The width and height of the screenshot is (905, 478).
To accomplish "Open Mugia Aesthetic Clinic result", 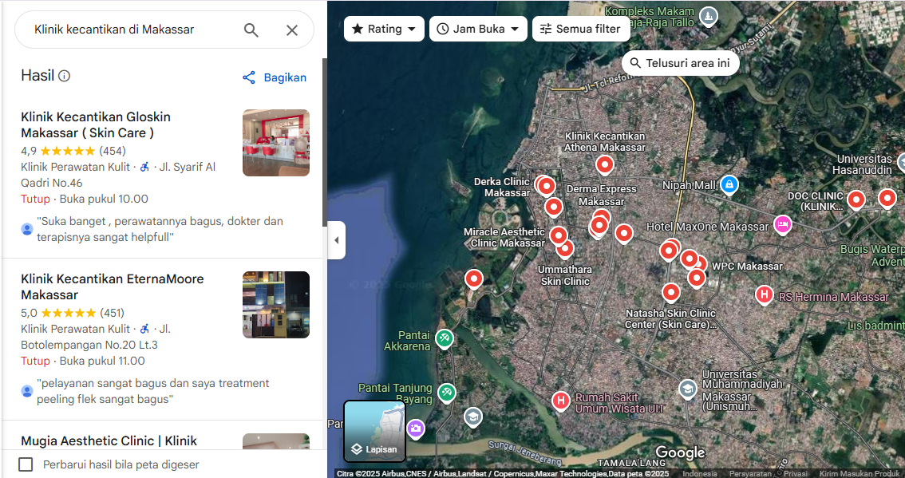I will click(109, 441).
